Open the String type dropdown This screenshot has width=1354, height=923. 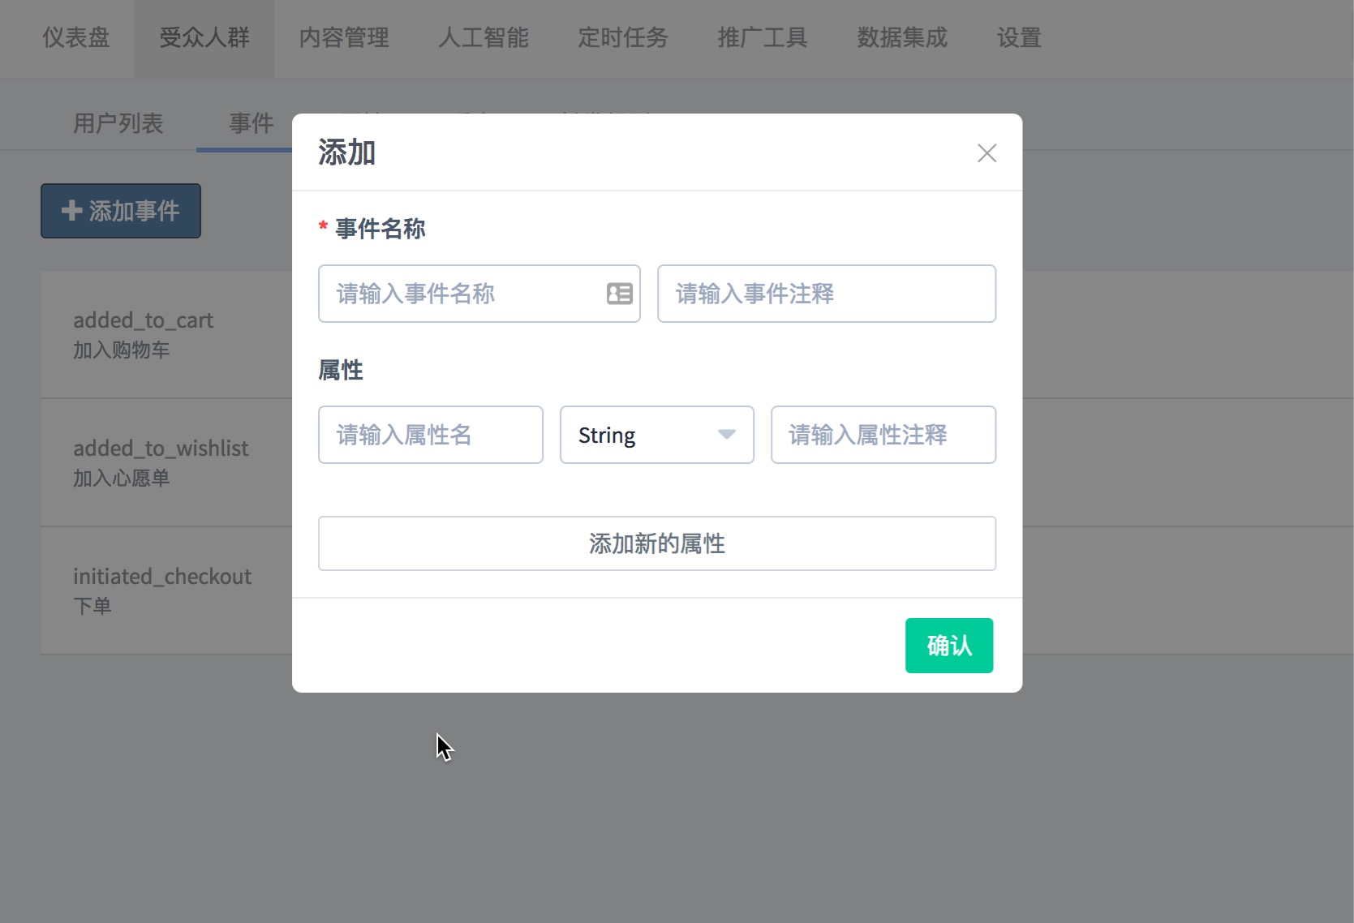click(657, 435)
